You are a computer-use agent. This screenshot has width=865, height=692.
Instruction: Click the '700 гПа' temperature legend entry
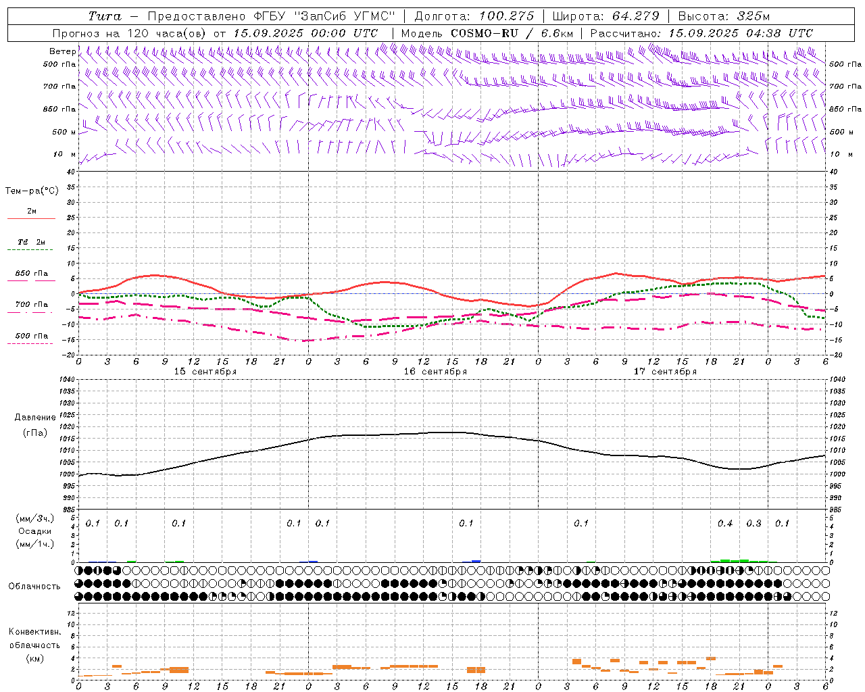point(31,305)
